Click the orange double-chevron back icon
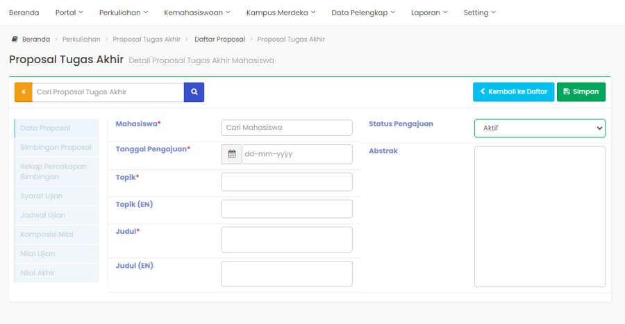This screenshot has height=324, width=625. click(x=23, y=92)
